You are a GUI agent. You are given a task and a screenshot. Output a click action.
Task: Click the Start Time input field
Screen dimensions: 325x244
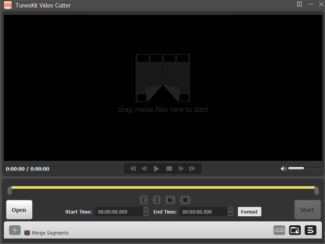(118, 212)
